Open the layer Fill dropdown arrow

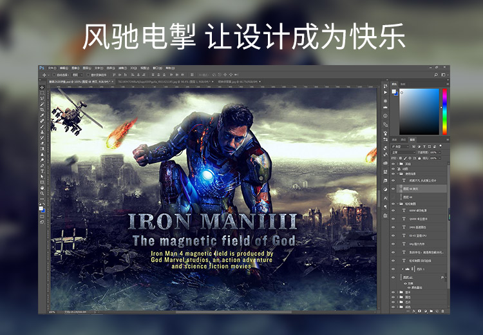click(x=439, y=158)
